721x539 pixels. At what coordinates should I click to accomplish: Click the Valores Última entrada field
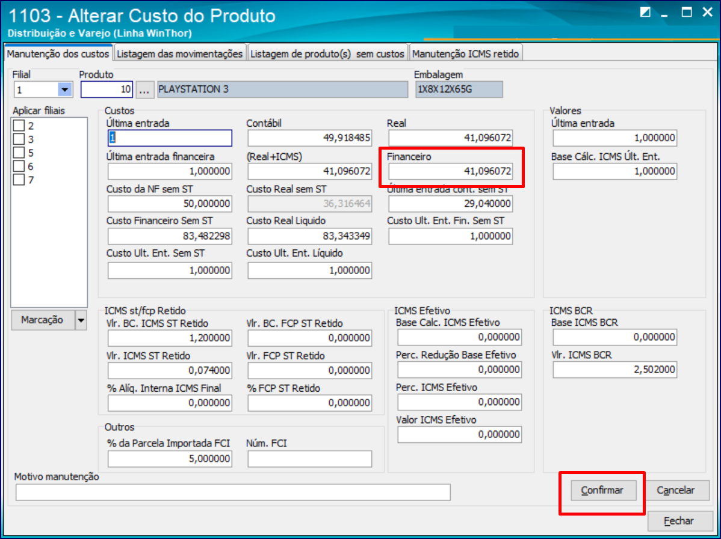pyautogui.click(x=615, y=138)
